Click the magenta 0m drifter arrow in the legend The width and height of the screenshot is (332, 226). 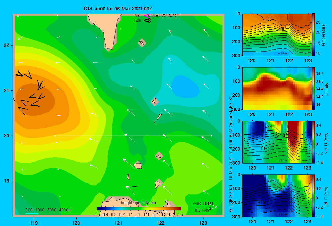pyautogui.click(x=147, y=16)
